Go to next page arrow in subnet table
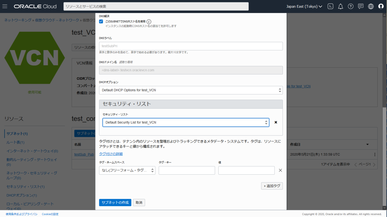 click(x=374, y=164)
